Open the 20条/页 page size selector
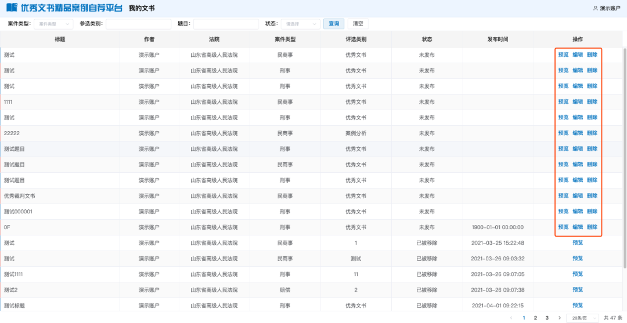This screenshot has width=627, height=323. pyautogui.click(x=582, y=318)
